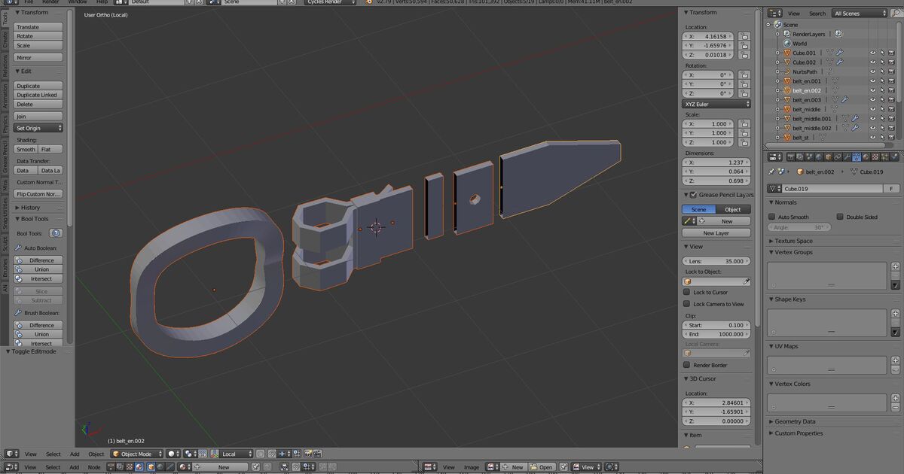Open the Select menu in 3D viewport header

pyautogui.click(x=53, y=454)
